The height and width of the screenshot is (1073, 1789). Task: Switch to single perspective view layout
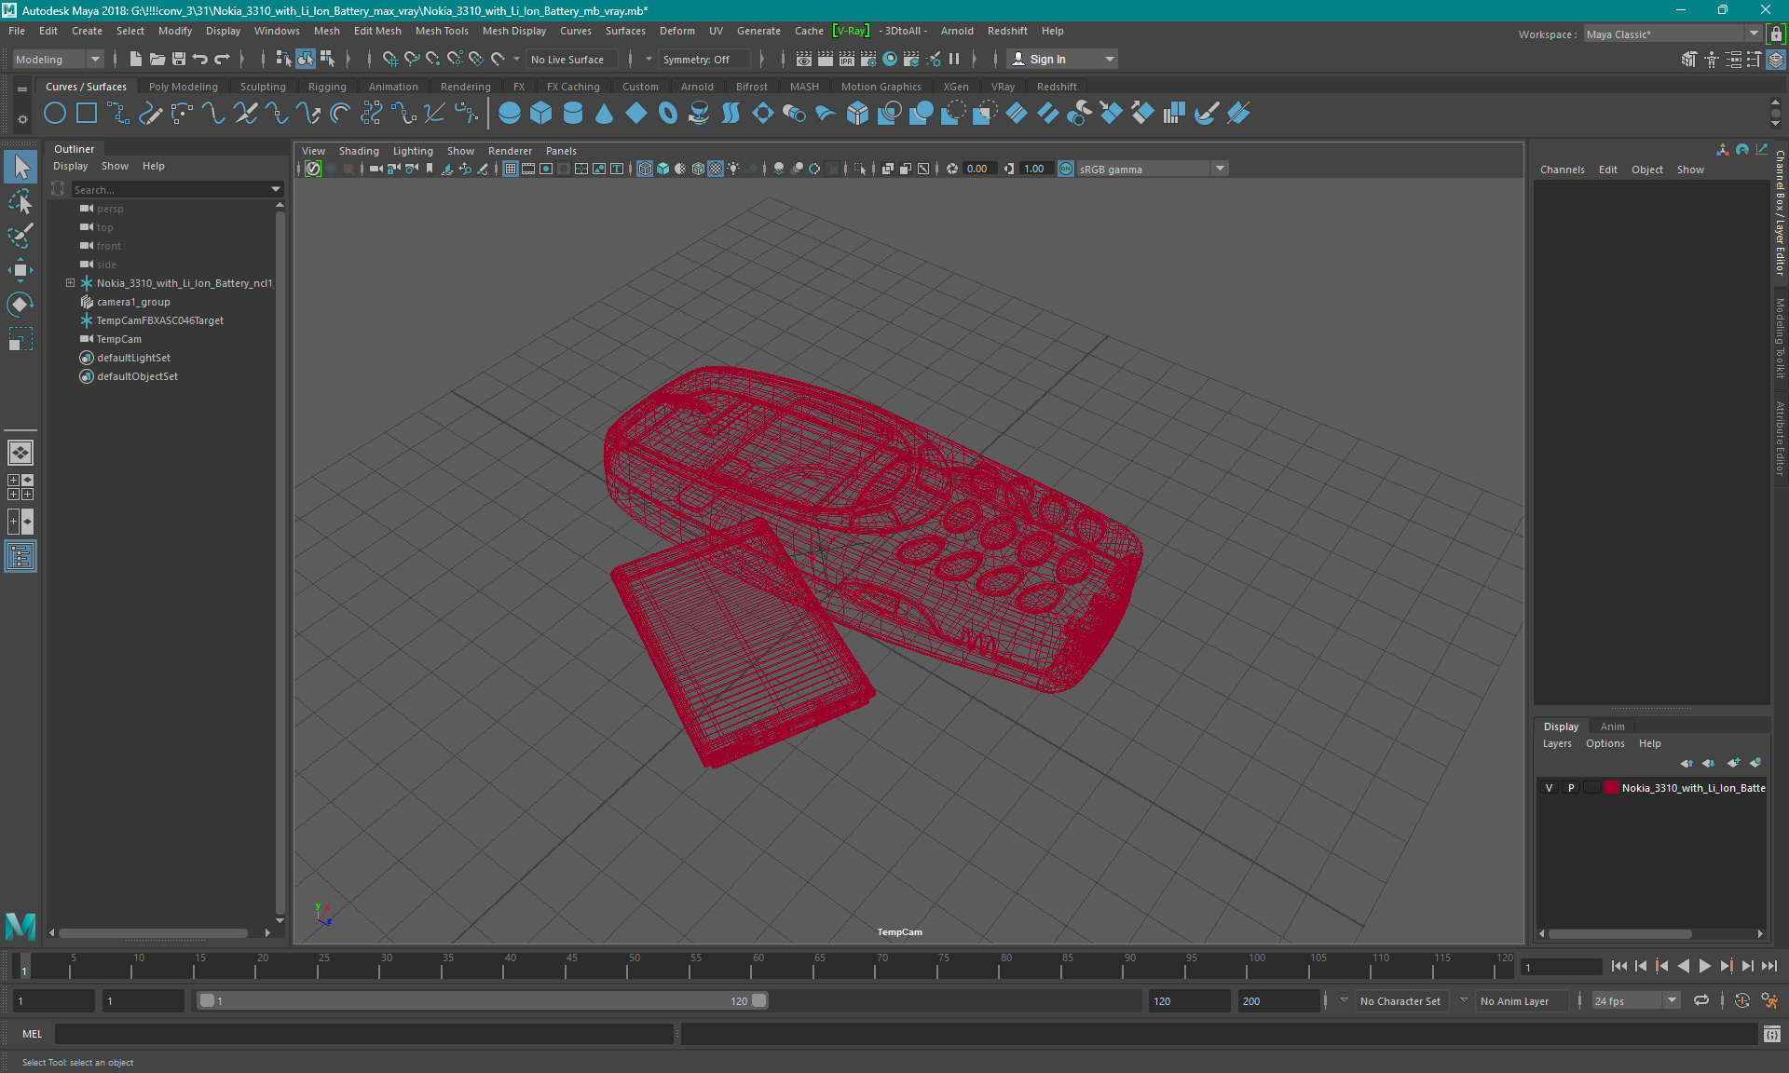coord(20,453)
